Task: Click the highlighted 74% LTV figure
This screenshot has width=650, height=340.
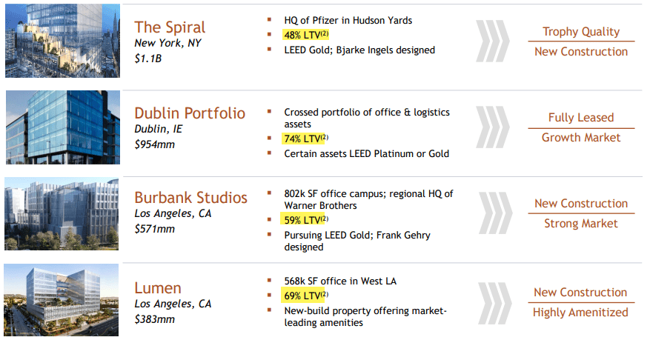Action: pos(305,139)
